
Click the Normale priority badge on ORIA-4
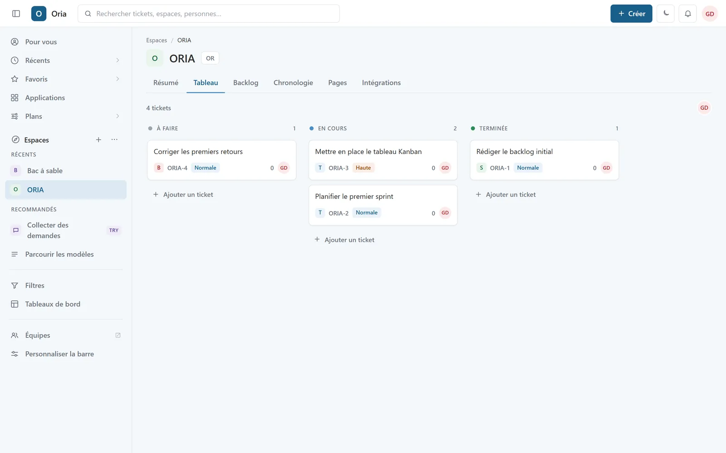point(205,168)
